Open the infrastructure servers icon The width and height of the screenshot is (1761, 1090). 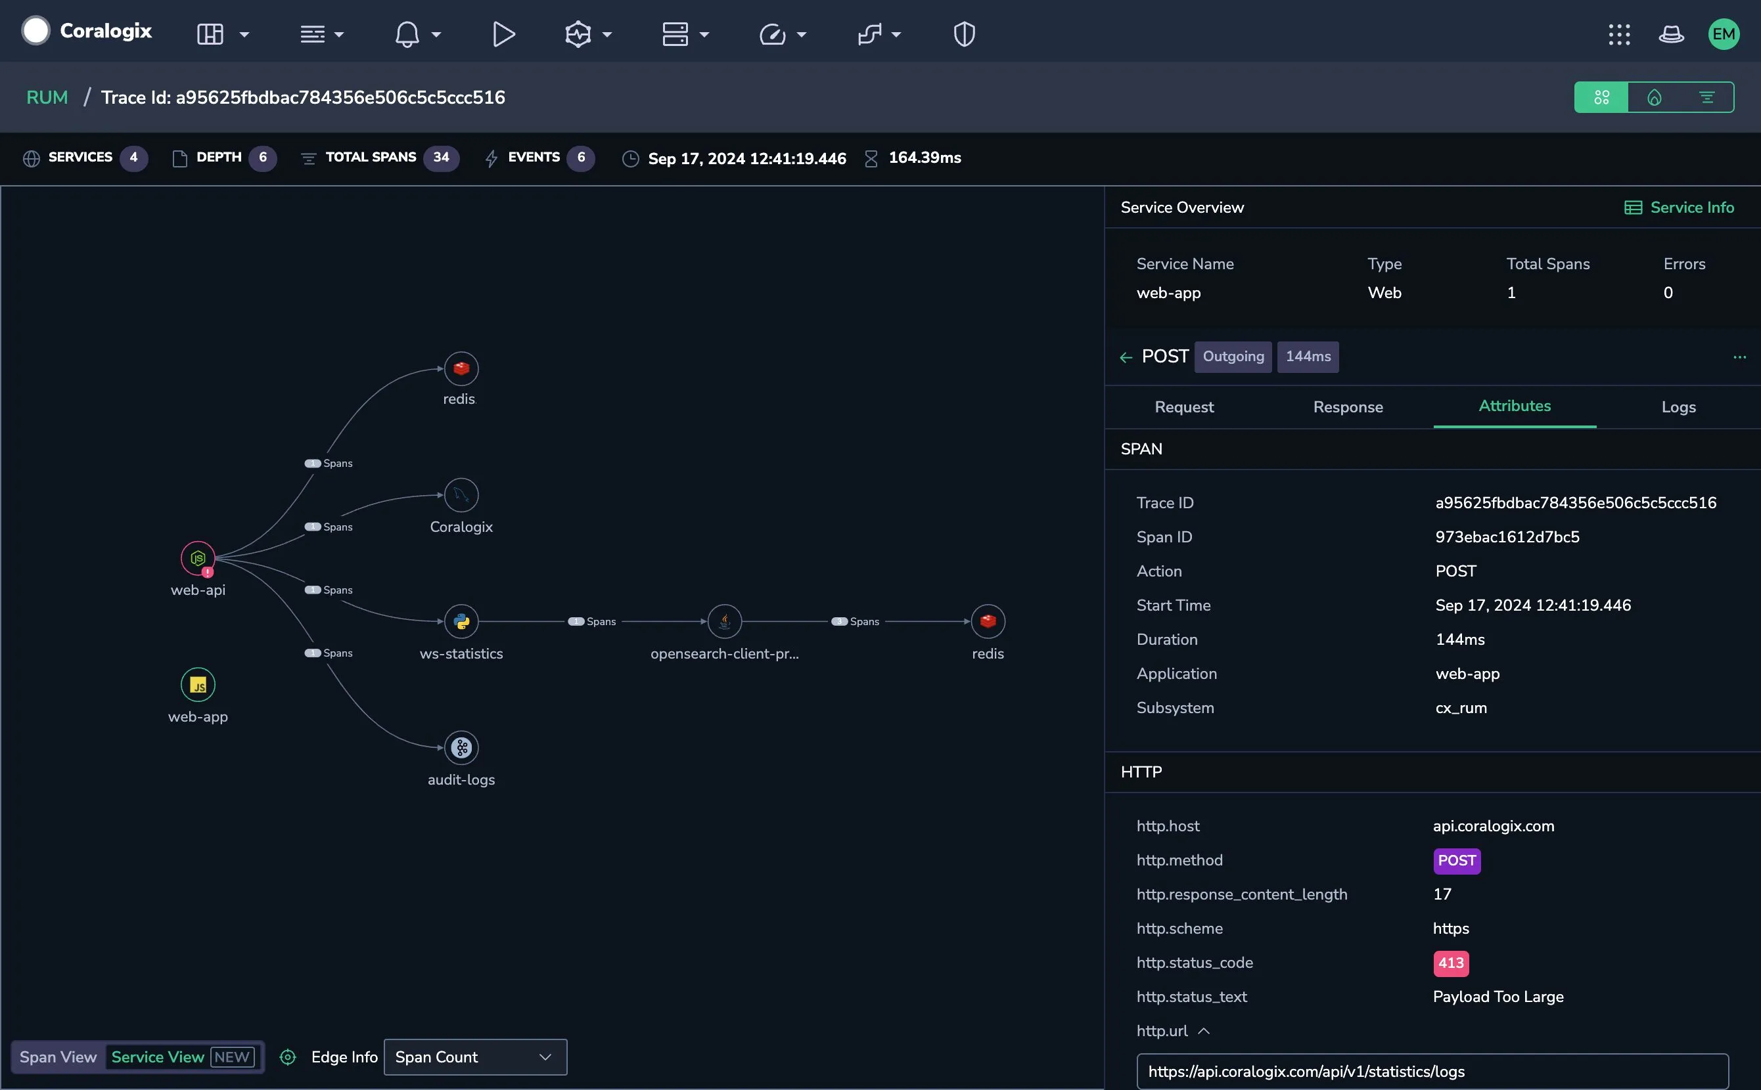pyautogui.click(x=675, y=34)
